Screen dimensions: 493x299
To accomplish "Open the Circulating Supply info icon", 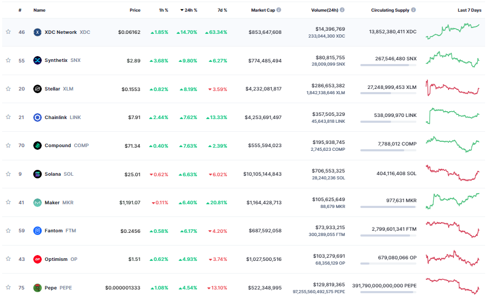I will pyautogui.click(x=413, y=10).
